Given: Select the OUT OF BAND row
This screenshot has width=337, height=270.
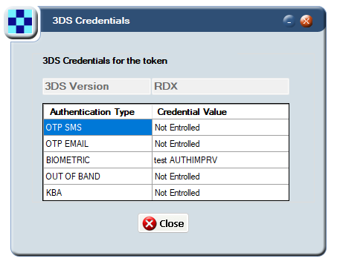Looking at the screenshot, I should tap(166, 177).
